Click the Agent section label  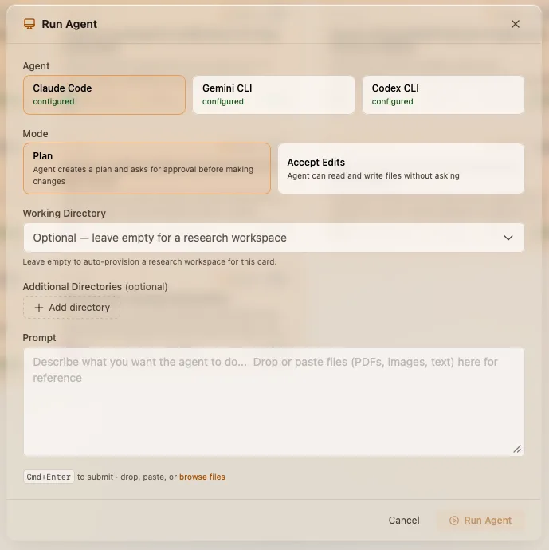[x=36, y=66]
